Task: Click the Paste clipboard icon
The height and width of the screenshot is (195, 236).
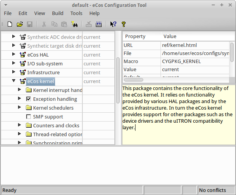Action: pos(64,24)
